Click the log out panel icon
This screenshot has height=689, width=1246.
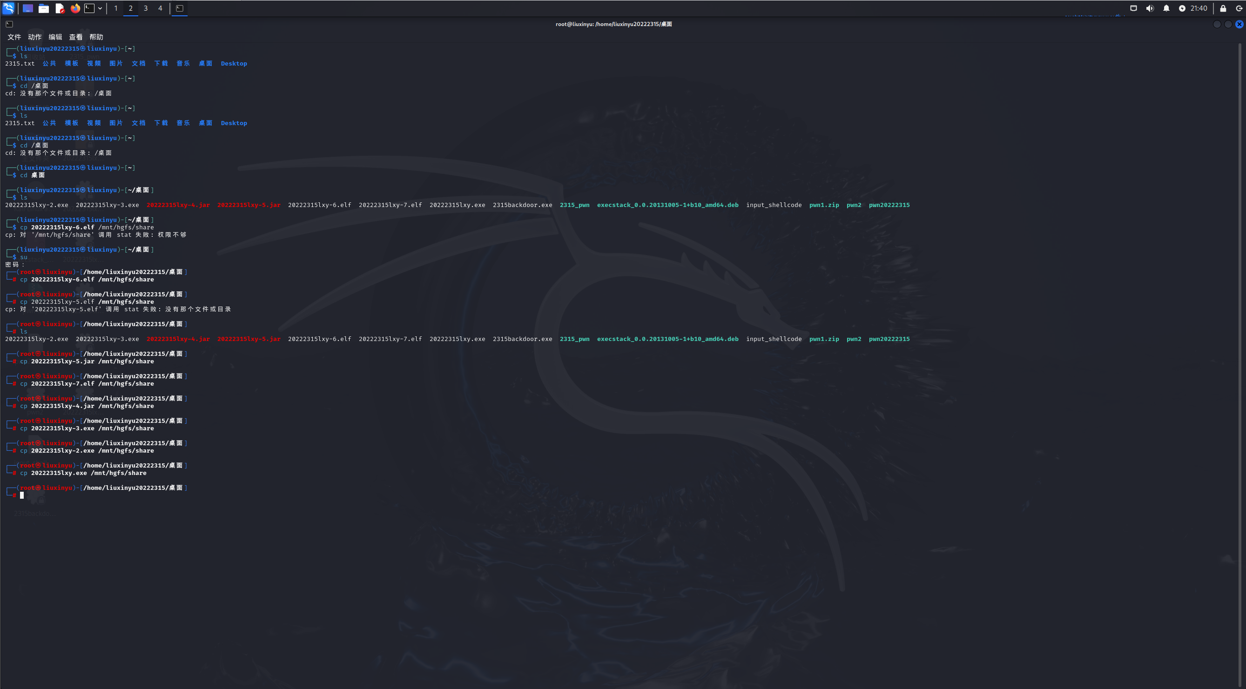(1239, 8)
